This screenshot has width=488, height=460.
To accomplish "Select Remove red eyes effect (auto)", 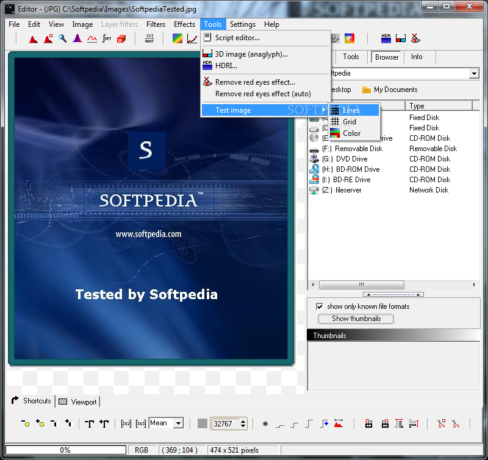I will [x=265, y=94].
